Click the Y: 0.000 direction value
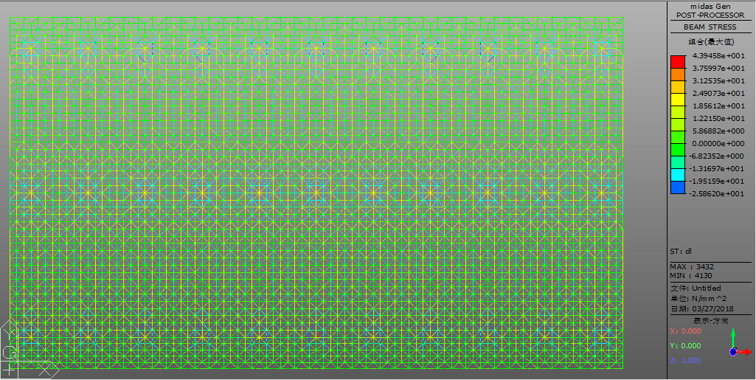This screenshot has width=756, height=380. point(686,346)
